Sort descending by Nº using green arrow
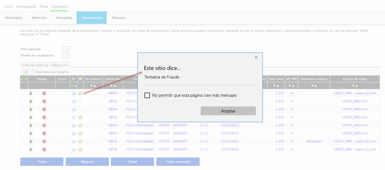 tap(72, 86)
